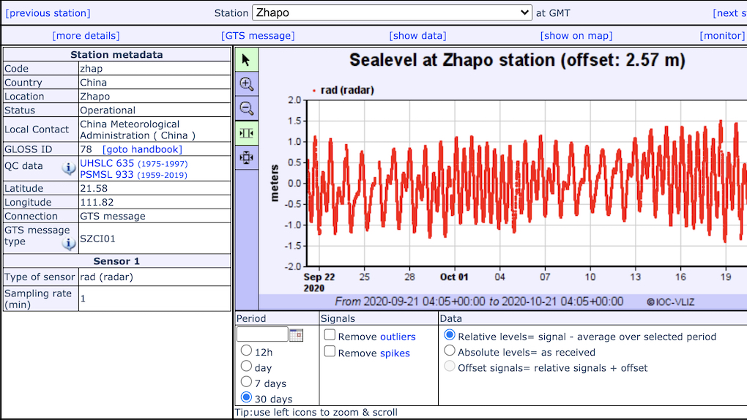Click the Period date input field
The width and height of the screenshot is (747, 420).
pyautogui.click(x=262, y=334)
